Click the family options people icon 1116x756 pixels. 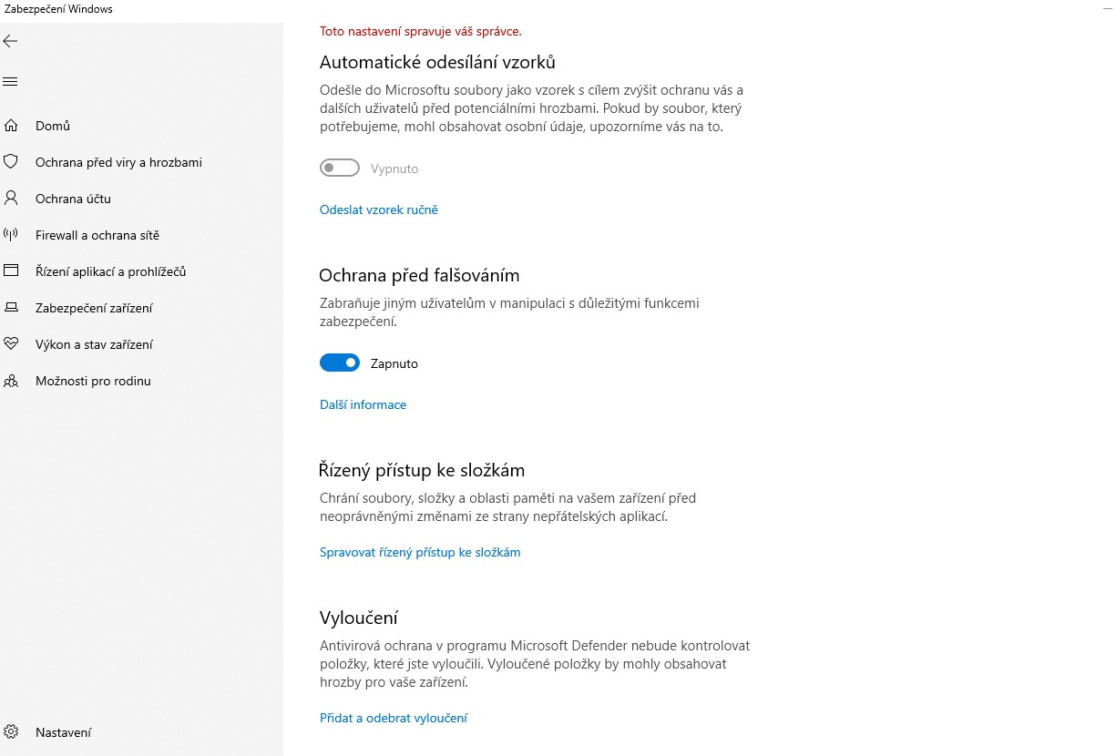pos(11,381)
